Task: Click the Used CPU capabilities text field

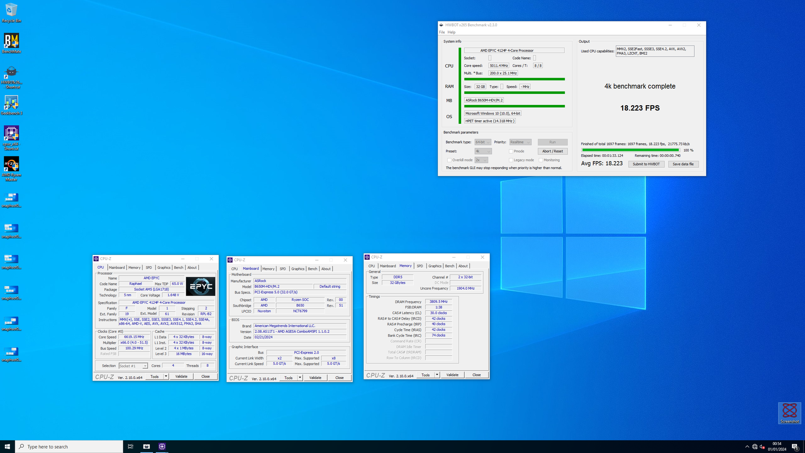Action: pyautogui.click(x=655, y=51)
